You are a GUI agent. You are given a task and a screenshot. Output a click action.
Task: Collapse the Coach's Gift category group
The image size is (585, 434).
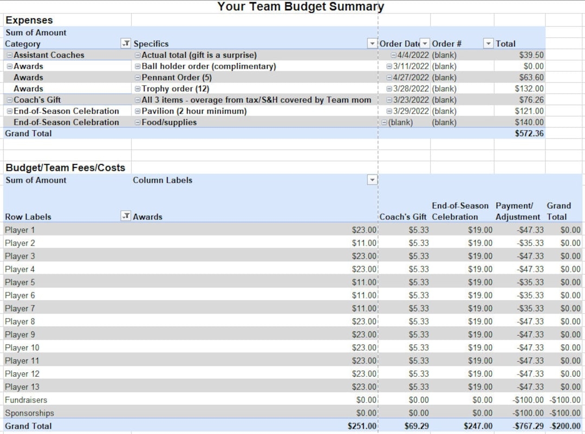tap(10, 100)
